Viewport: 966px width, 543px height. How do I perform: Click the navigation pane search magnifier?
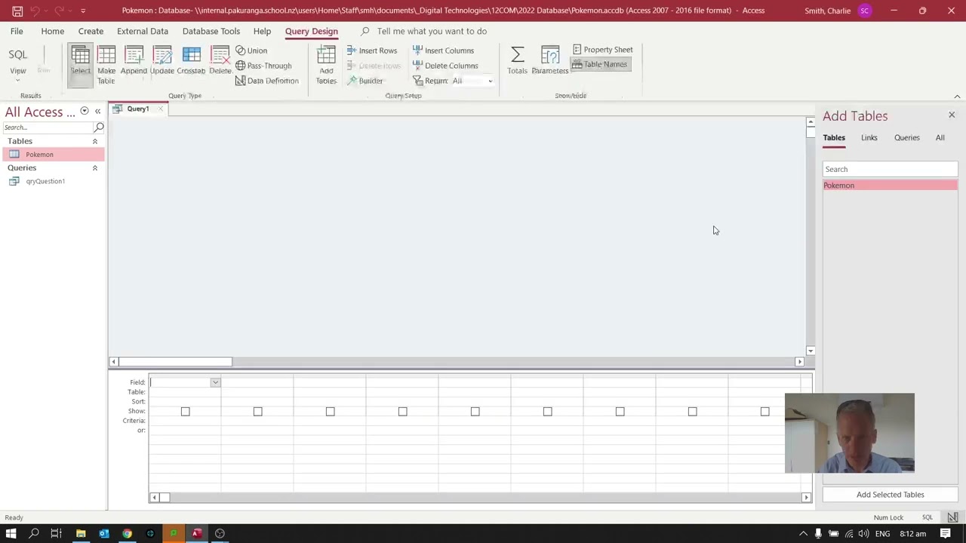pyautogui.click(x=99, y=127)
